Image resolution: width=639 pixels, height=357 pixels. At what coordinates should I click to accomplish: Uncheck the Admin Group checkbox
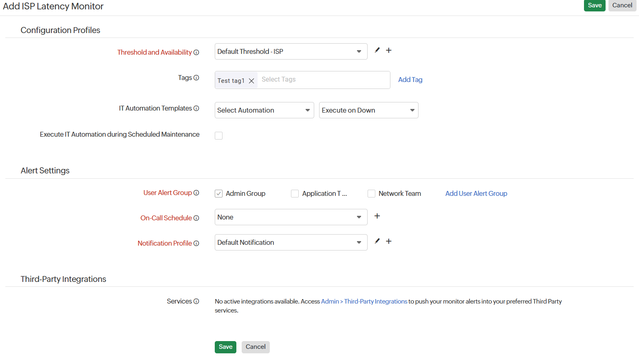pyautogui.click(x=219, y=193)
